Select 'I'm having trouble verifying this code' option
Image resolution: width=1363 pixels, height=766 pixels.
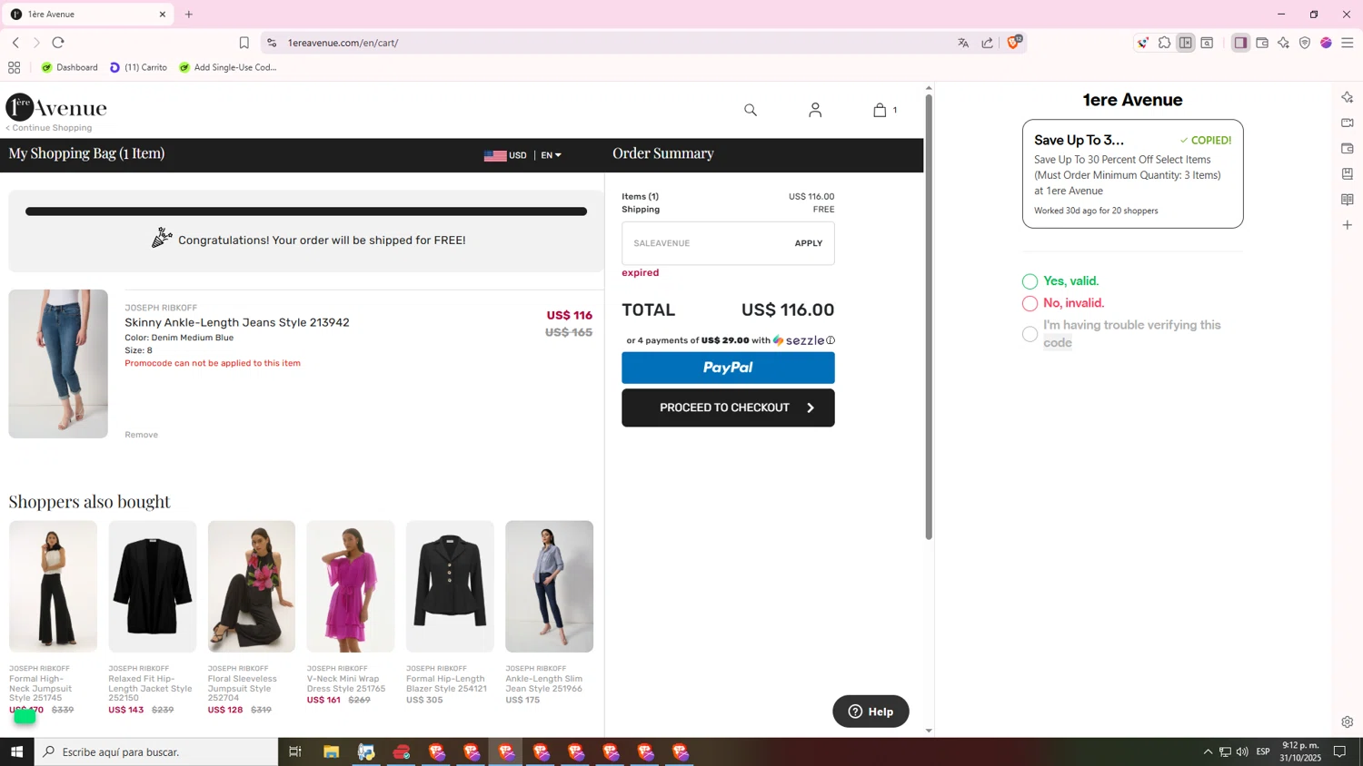[x=1030, y=334]
